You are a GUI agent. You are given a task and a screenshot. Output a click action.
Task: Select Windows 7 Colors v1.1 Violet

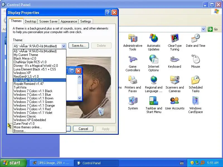(x=40, y=113)
